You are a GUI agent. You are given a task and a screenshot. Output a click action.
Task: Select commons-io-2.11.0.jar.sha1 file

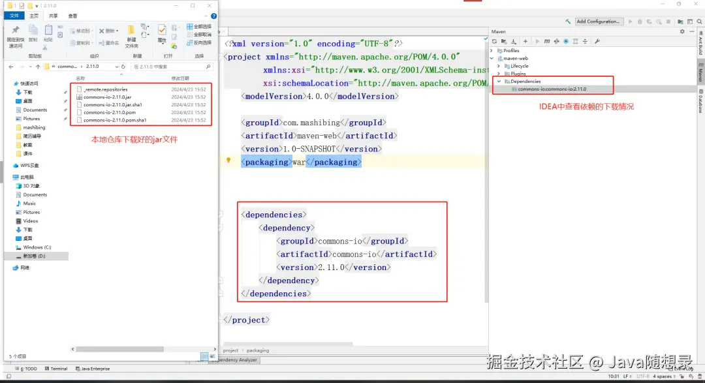pyautogui.click(x=112, y=105)
